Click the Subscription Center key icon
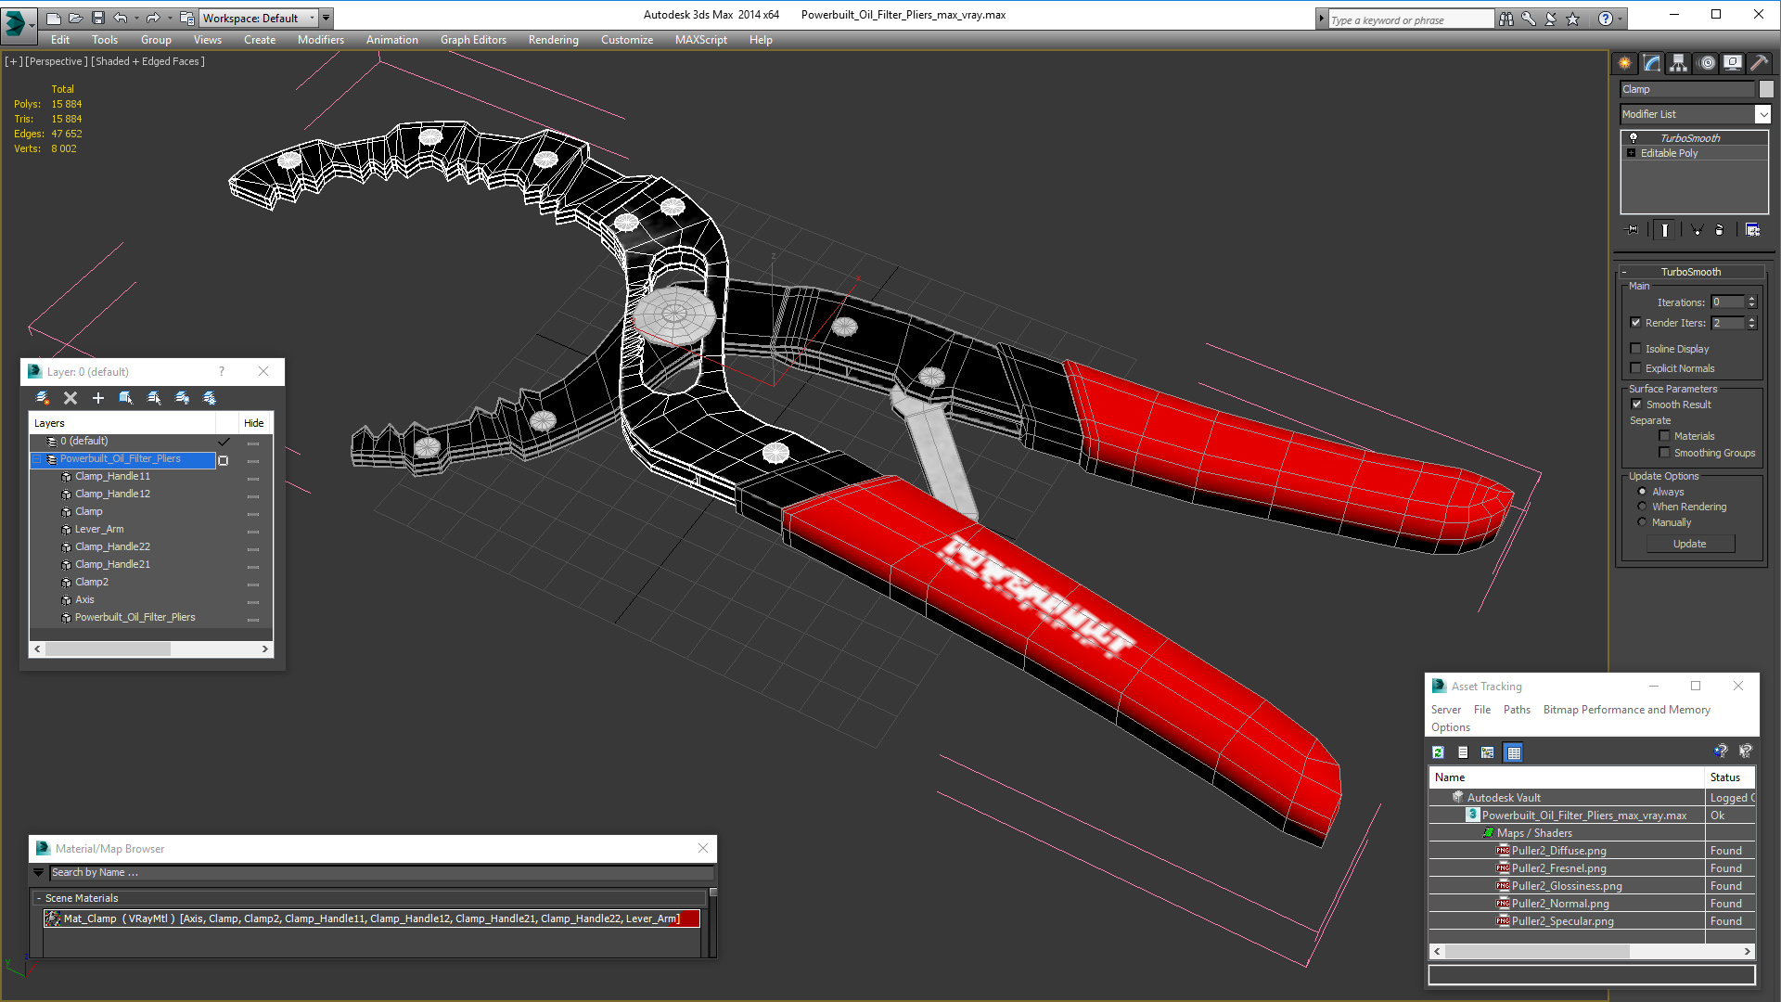 (1529, 19)
